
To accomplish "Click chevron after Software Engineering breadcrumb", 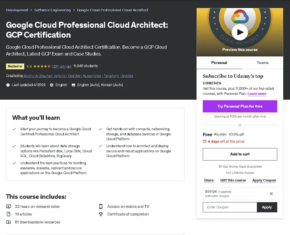I will 74,10.
